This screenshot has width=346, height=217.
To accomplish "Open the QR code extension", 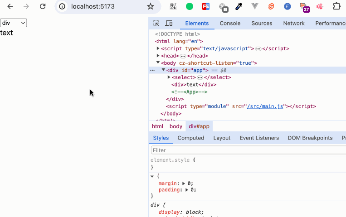I will tap(173, 6).
